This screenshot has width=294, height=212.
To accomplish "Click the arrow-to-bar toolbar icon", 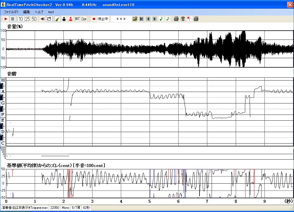I will click(42, 19).
